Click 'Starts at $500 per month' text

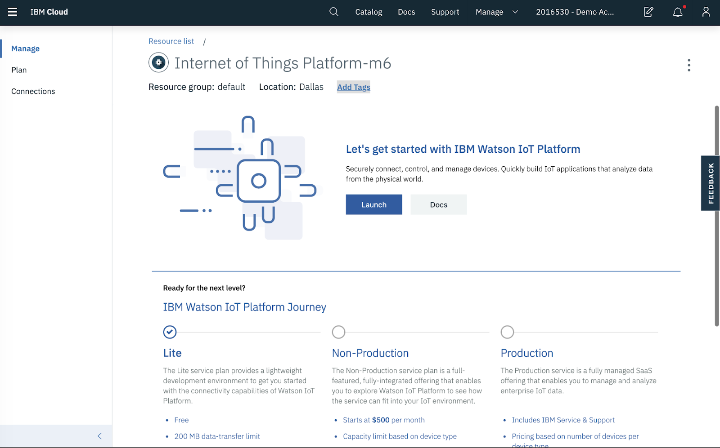point(384,420)
